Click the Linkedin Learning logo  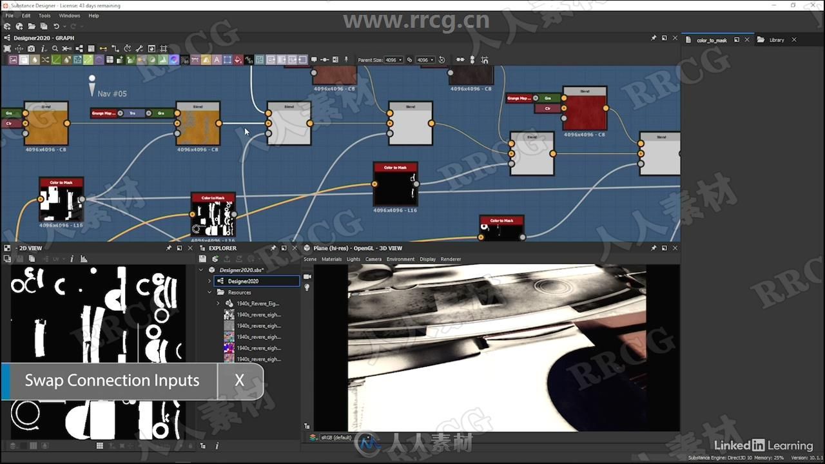tap(763, 445)
